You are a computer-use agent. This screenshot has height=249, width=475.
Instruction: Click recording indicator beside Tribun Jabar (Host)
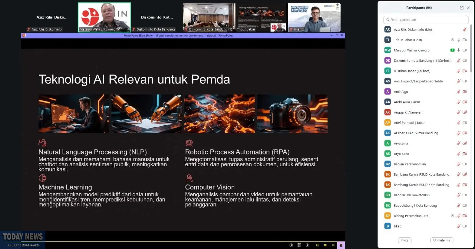coord(452,40)
